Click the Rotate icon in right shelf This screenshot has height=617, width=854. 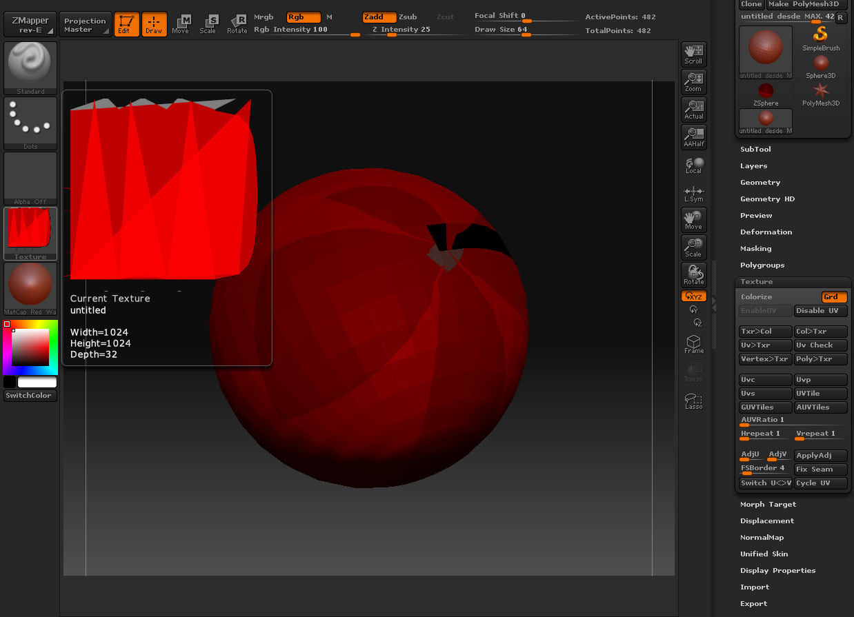pos(693,275)
